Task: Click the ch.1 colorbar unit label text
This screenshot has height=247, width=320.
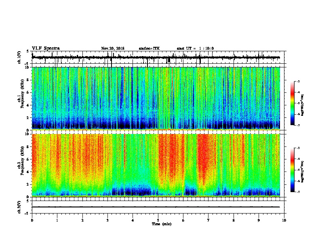Action: (x=302, y=105)
